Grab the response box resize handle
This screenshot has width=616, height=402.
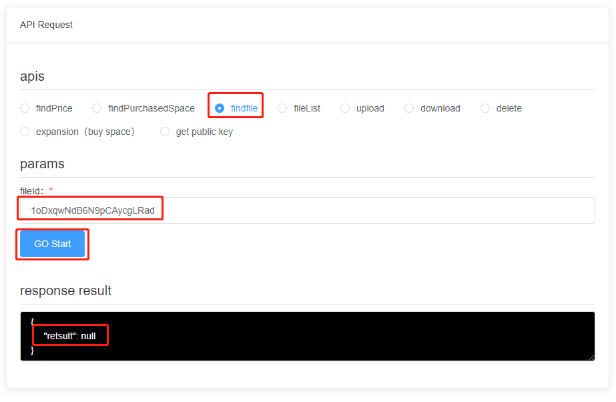coord(592,357)
